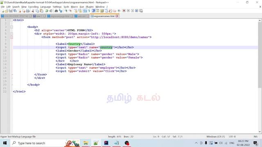Expand hidden system tray icons chevron
Image resolution: width=262 pixels, height=147 pixels.
[x=196, y=143]
